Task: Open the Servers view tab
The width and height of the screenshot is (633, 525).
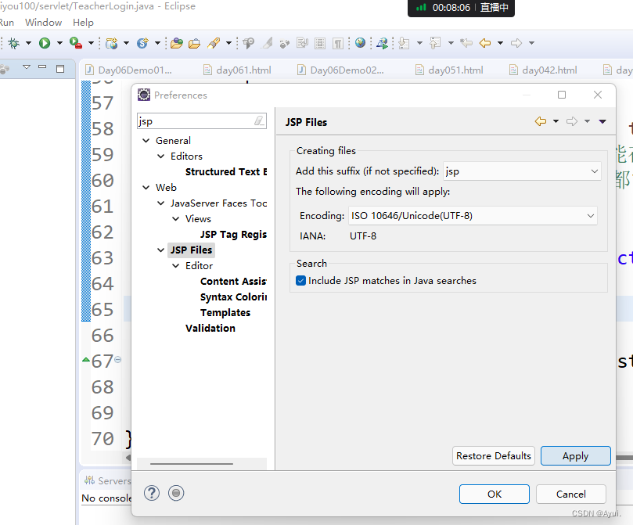Action: click(x=107, y=480)
